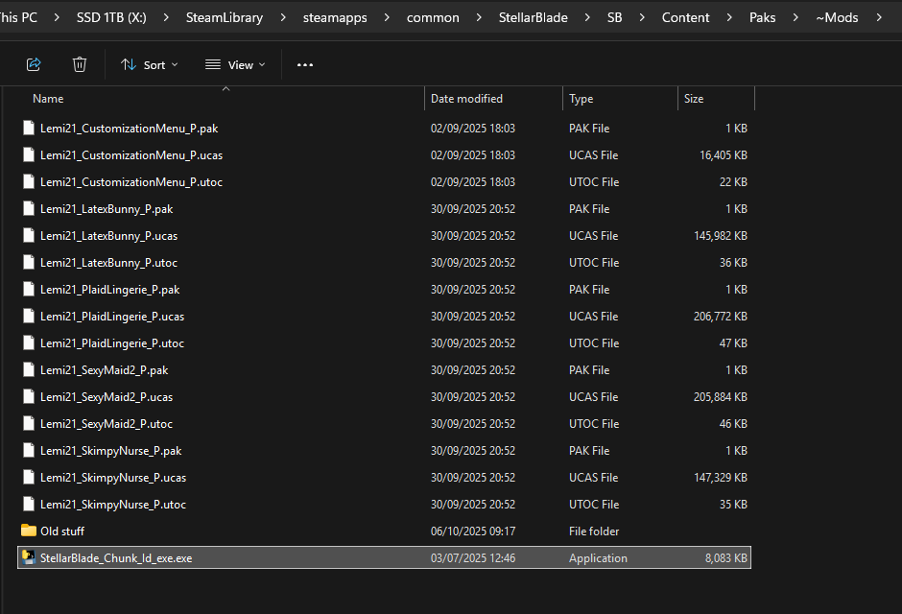Go to StellarBlade in breadcrumb
The width and height of the screenshot is (902, 614).
pos(534,17)
